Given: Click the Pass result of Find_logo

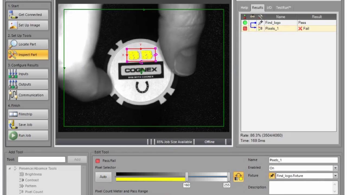Looking at the screenshot, I should [x=302, y=23].
